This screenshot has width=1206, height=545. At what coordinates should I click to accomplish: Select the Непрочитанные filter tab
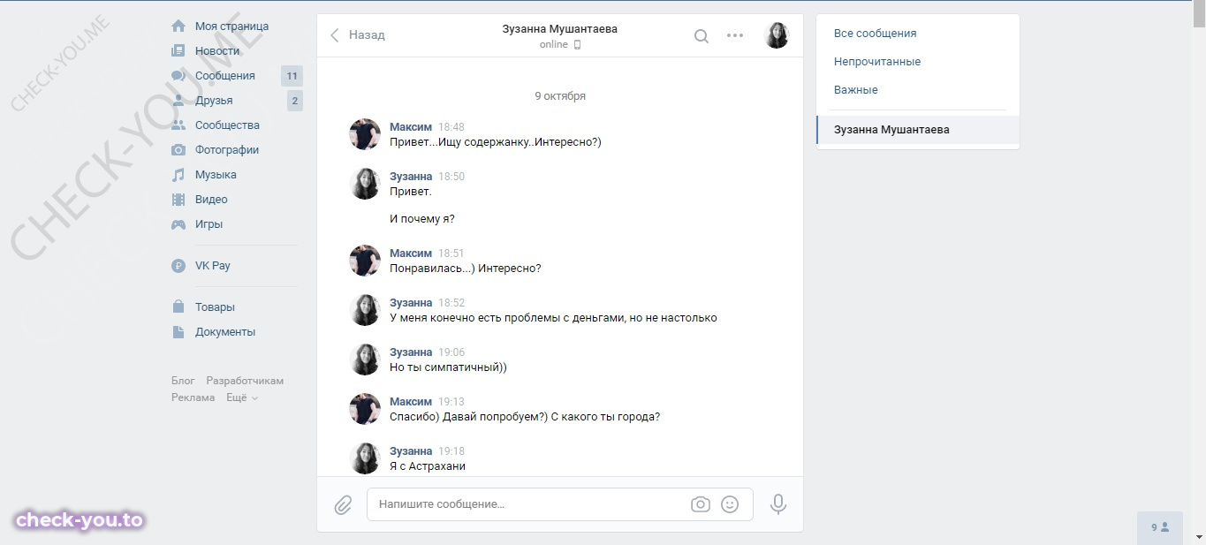tap(877, 62)
